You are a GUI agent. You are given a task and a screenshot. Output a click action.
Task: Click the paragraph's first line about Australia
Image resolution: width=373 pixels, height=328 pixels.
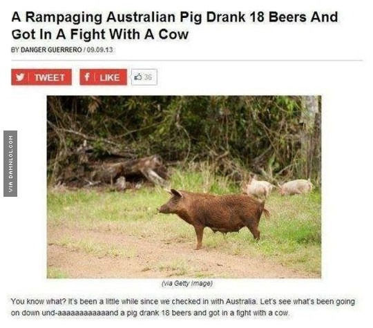182,302
